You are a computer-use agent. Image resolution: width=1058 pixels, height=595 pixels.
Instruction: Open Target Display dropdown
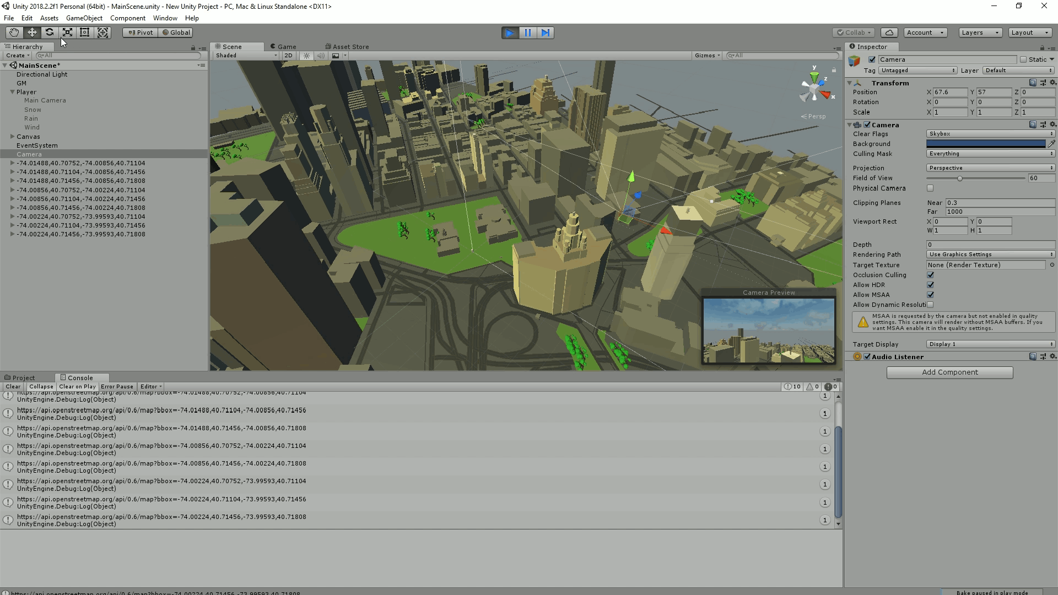[991, 344]
